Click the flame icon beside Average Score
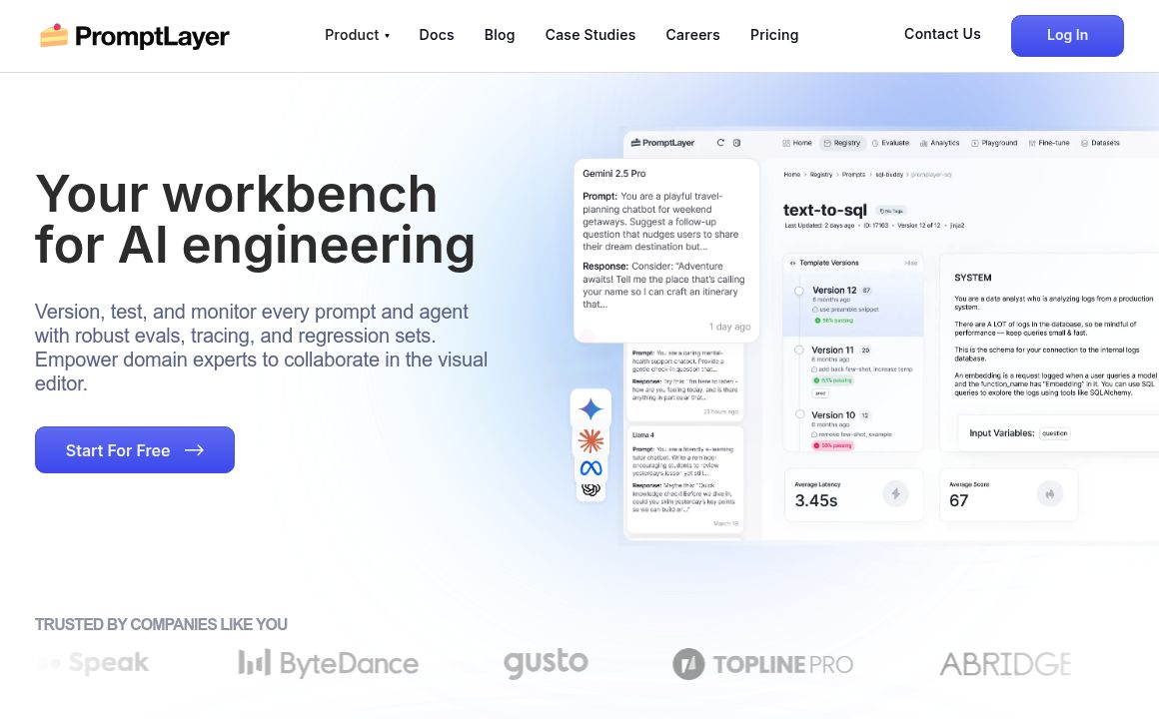Screen dimensions: 1159x719 coord(1050,493)
